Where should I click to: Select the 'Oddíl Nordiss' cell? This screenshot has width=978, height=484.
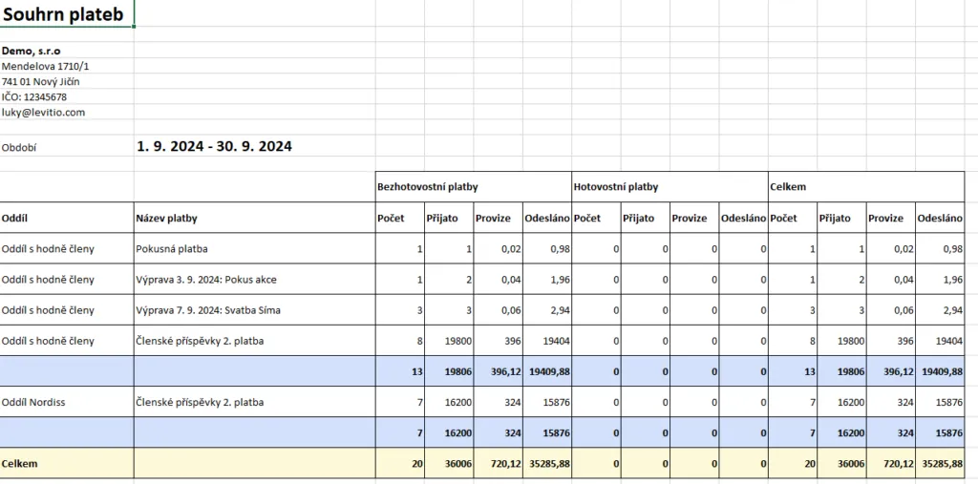(x=67, y=402)
